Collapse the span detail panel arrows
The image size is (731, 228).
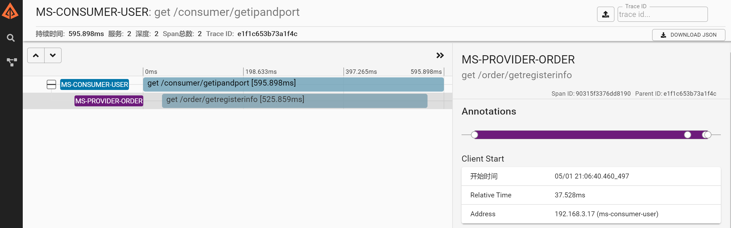click(440, 55)
